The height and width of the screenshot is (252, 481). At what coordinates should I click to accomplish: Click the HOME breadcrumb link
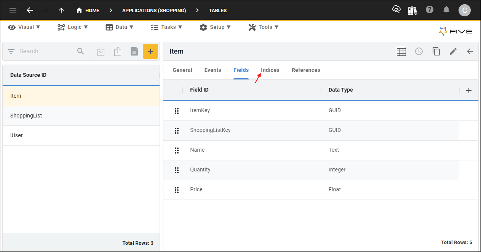88,10
